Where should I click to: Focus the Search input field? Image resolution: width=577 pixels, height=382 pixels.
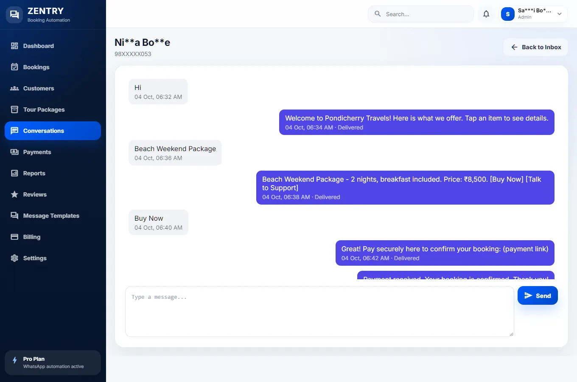pos(421,14)
